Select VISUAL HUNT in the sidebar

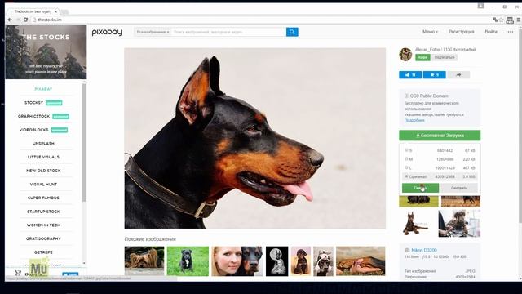[x=43, y=185]
